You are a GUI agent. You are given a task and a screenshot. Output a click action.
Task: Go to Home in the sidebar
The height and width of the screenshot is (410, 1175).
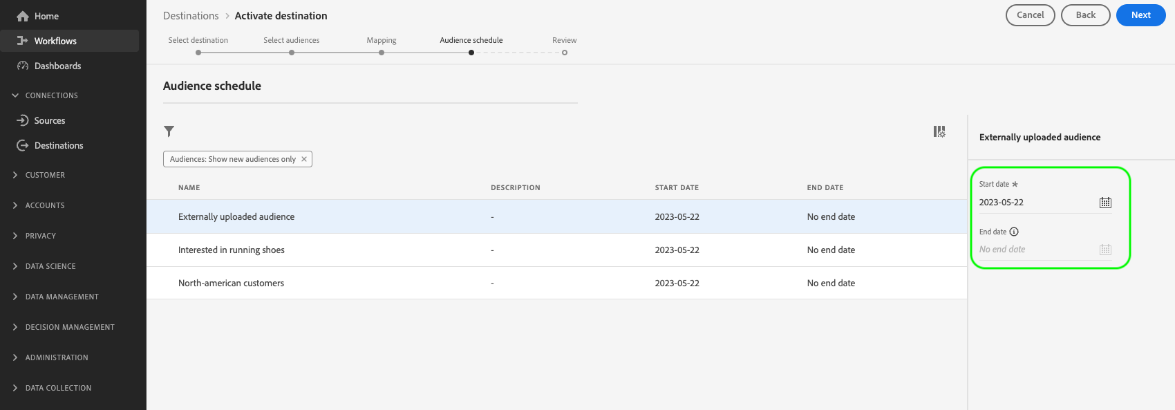tap(46, 16)
